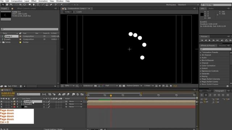Toggle transparency grid in viewer
Viewport: 232px width, 130px height.
point(124,86)
